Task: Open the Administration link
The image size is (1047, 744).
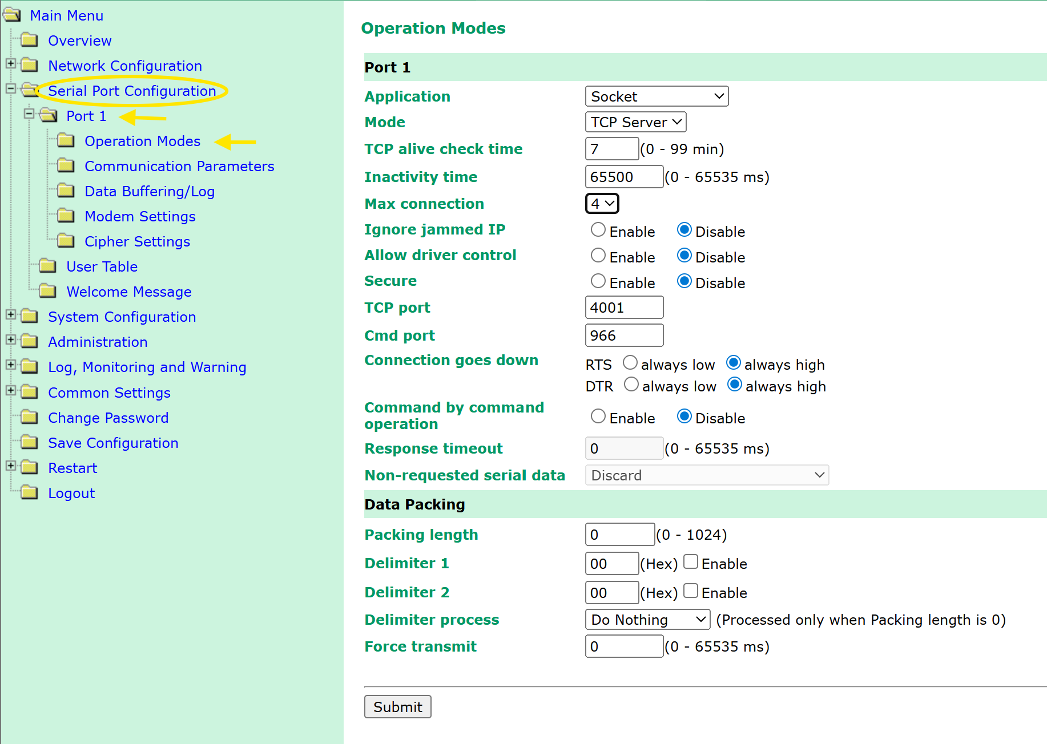Action: point(98,342)
